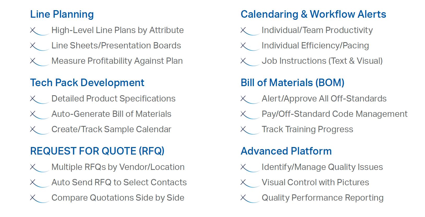Select the Advanced Platform heading
Viewport: 425px width, 217px height.
click(286, 151)
